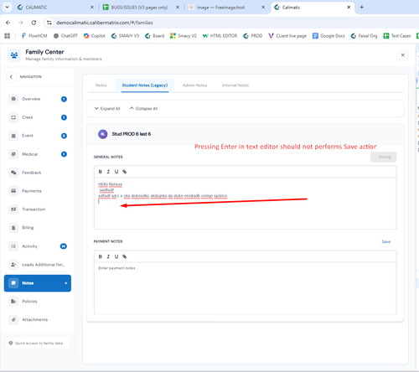The width and height of the screenshot is (419, 372).
Task: Open Copilot bookmark
Action: 95,36
